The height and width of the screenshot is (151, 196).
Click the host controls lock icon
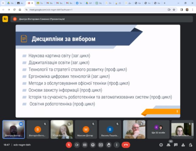[190, 144]
